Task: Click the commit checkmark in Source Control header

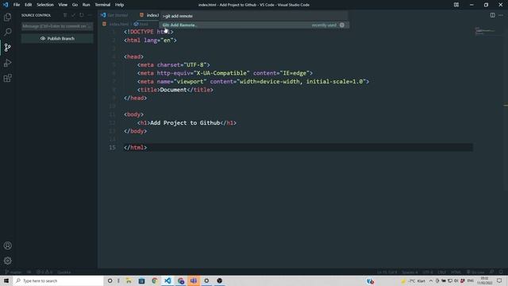Action: pyautogui.click(x=73, y=15)
